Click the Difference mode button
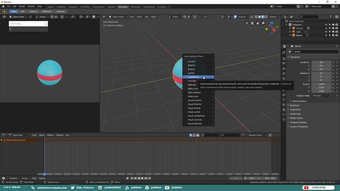 pos(47,12)
